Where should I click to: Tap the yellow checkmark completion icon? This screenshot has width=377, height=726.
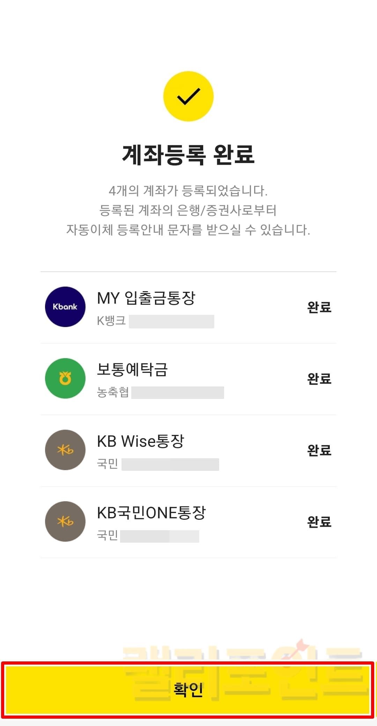coord(188,96)
